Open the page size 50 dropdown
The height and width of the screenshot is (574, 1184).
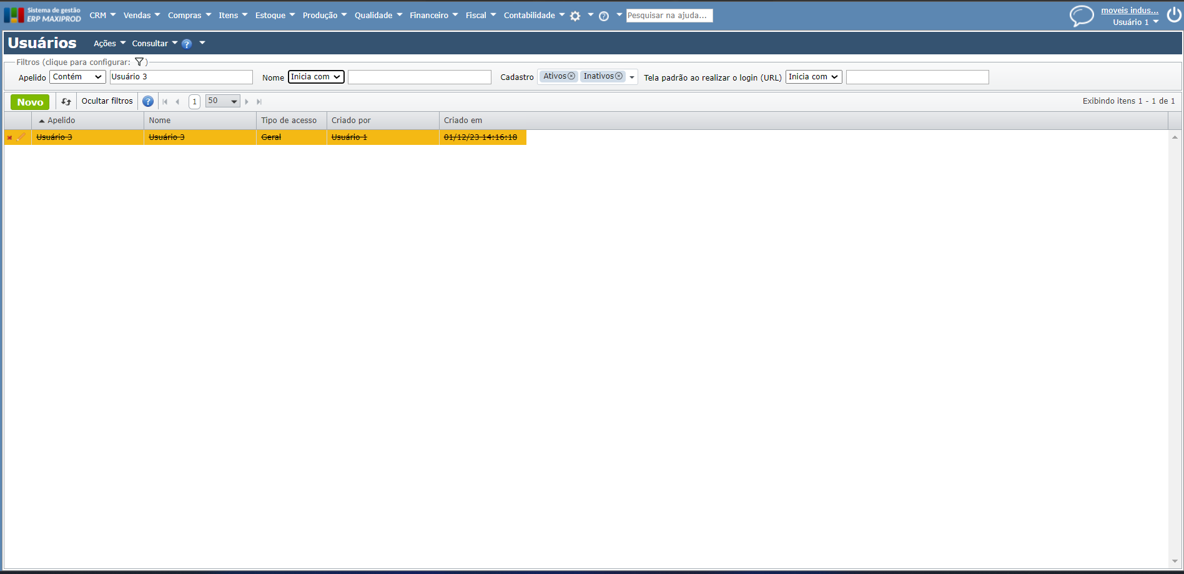223,101
